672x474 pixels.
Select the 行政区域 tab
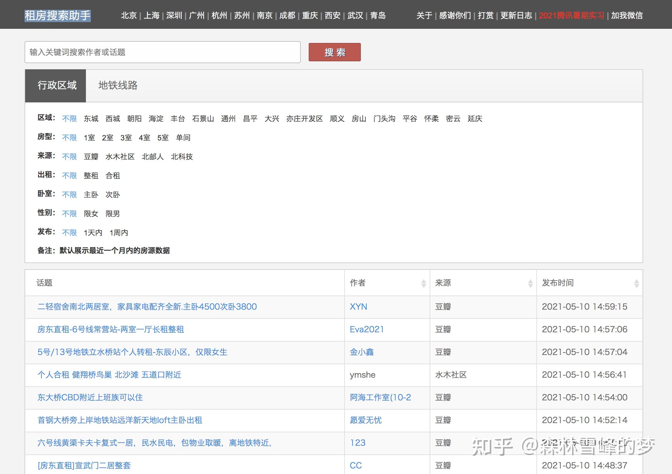(x=57, y=86)
